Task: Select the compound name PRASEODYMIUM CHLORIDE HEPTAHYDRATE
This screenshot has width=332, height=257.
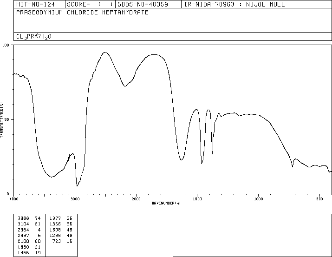Action: coord(82,13)
